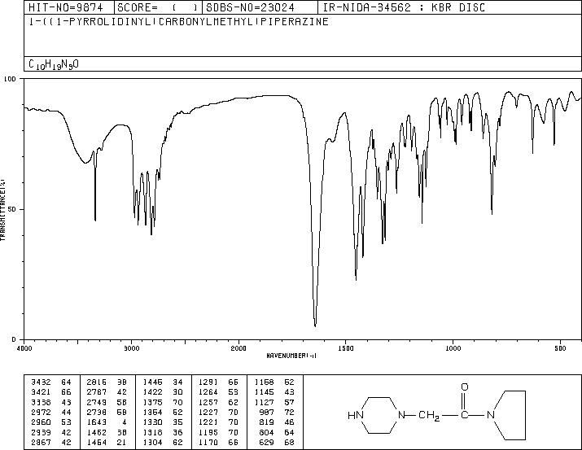Click the 50 tick label on the transmittance axis

12,209
